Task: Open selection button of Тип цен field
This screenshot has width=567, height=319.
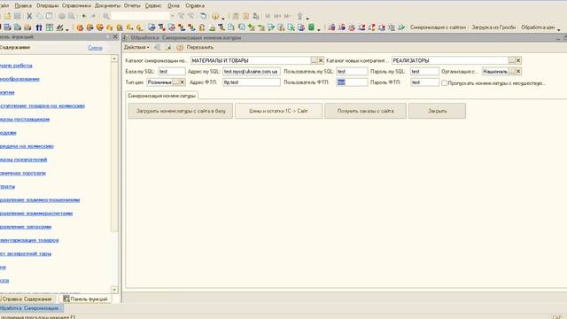Action: [175, 82]
